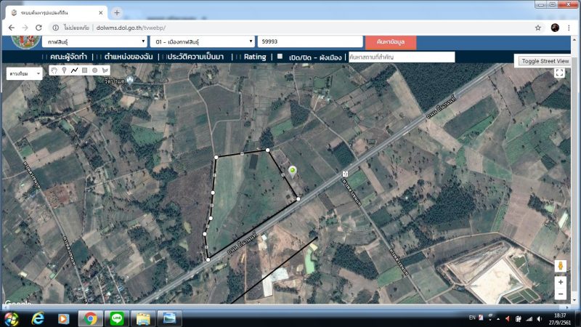Click the parcel number field showing 59993
The width and height of the screenshot is (581, 327).
click(310, 41)
